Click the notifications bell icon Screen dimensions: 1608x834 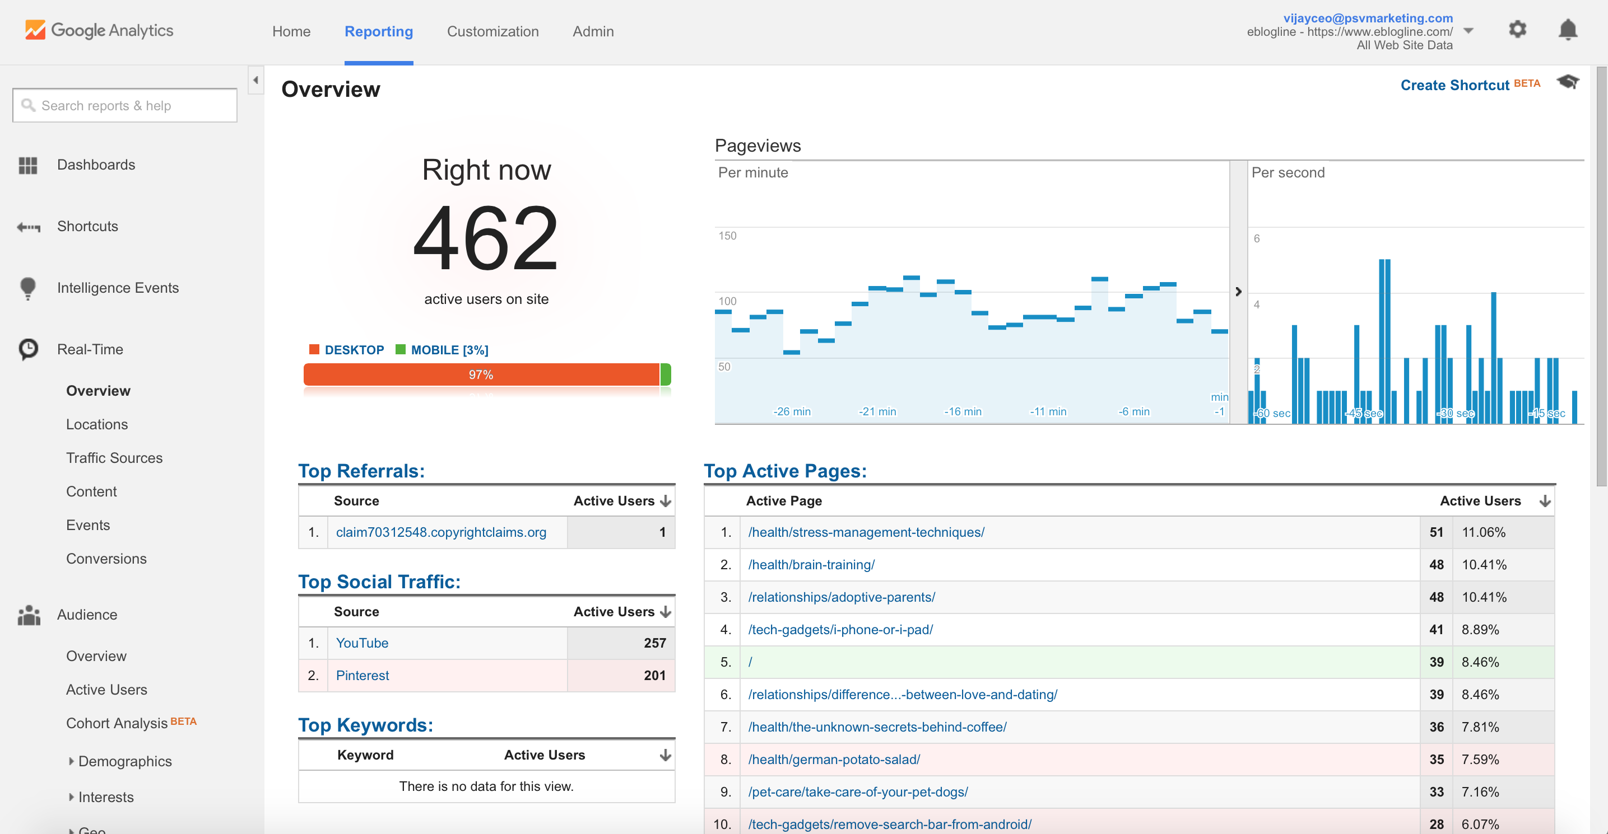coord(1569,29)
